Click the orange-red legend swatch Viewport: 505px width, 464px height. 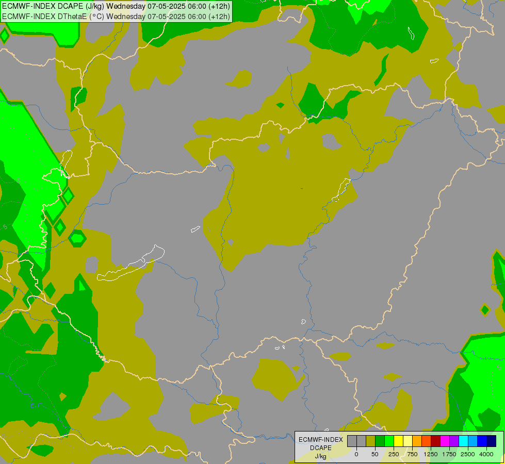(x=427, y=441)
